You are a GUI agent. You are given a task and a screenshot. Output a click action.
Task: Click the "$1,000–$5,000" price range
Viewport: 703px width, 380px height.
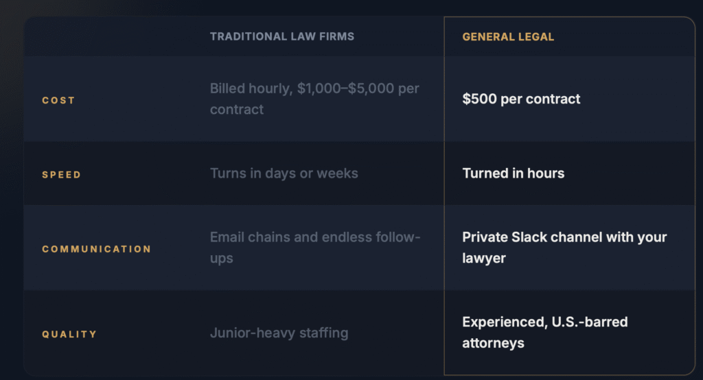[x=347, y=89]
